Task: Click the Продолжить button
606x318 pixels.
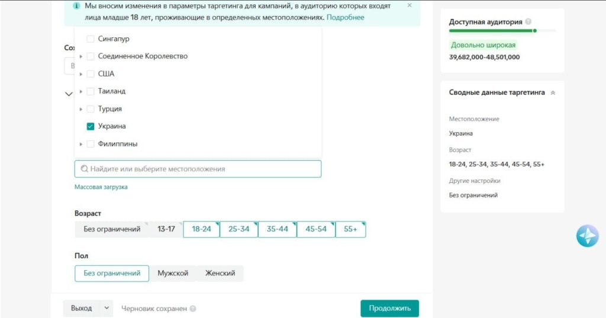Action: pos(389,309)
